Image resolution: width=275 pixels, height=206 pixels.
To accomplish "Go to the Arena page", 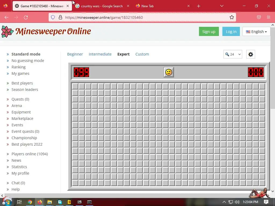I will pyautogui.click(x=17, y=106).
